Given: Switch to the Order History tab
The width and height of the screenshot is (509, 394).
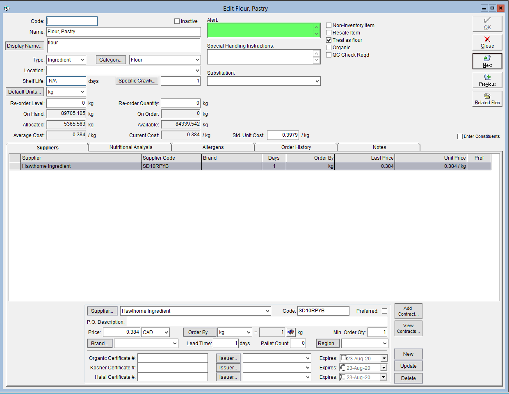Looking at the screenshot, I should [296, 147].
